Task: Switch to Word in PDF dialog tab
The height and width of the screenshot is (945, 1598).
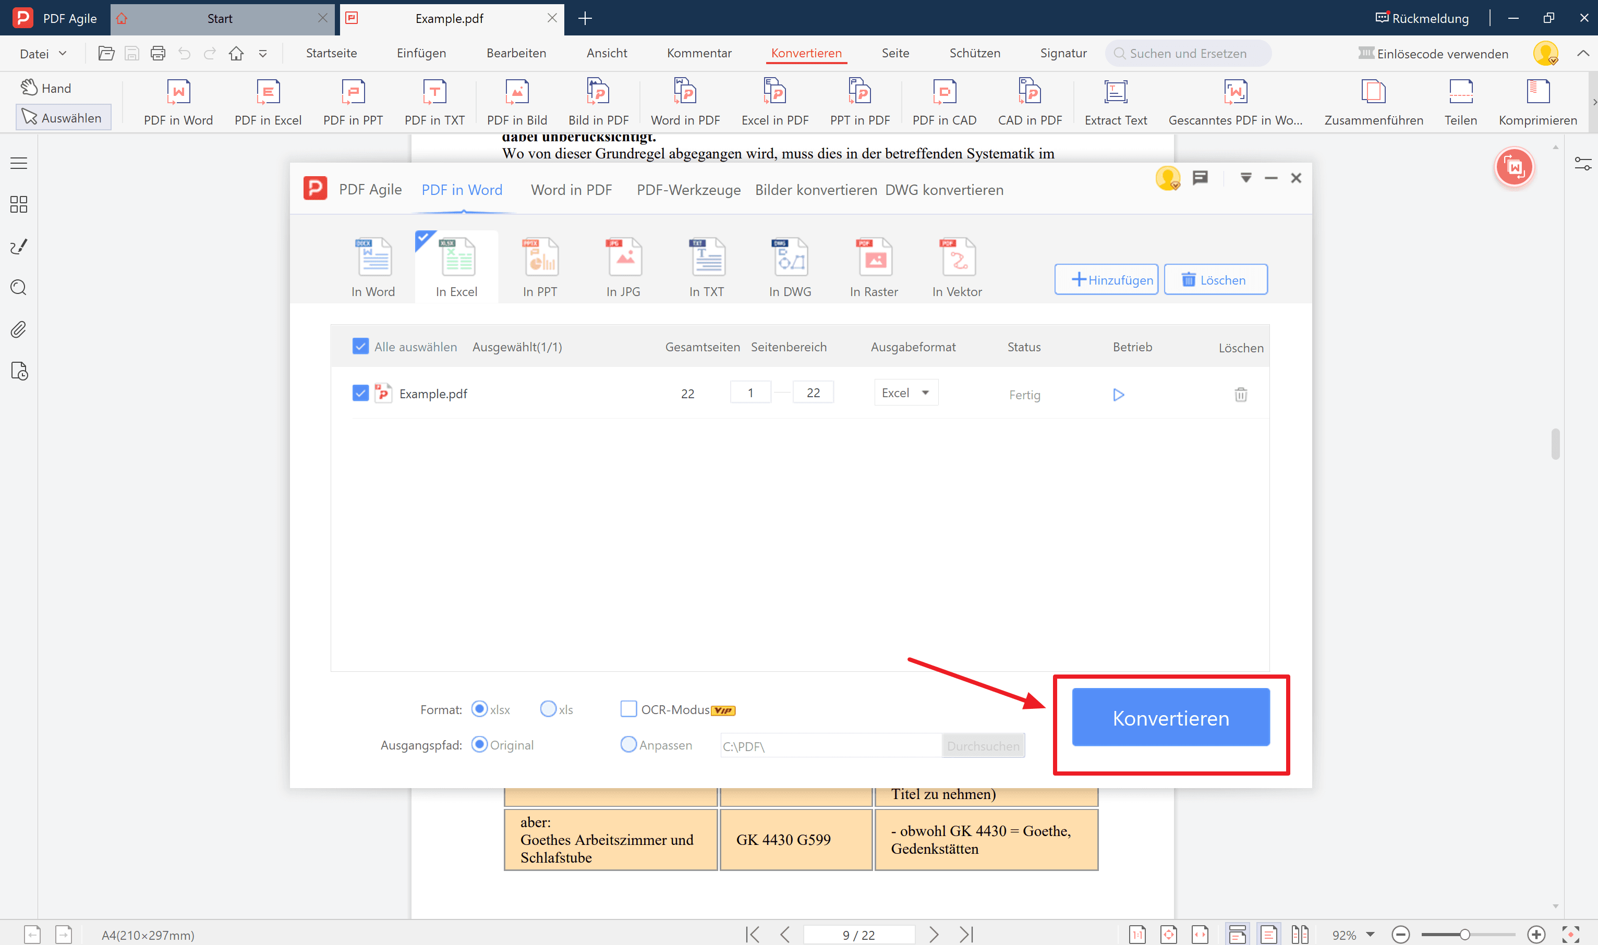Action: pyautogui.click(x=572, y=190)
